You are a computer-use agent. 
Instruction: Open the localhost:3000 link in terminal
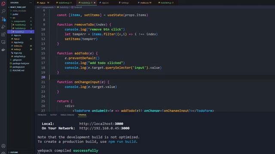click(x=101, y=124)
